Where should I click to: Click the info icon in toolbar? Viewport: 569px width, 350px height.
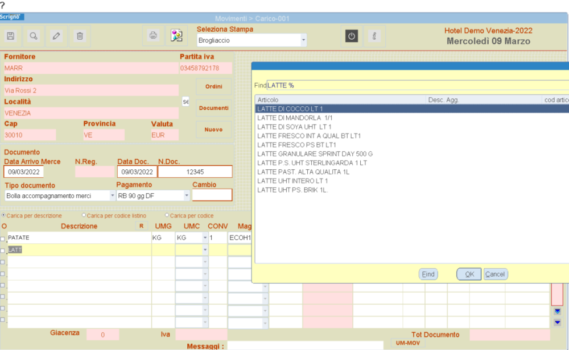tap(374, 36)
